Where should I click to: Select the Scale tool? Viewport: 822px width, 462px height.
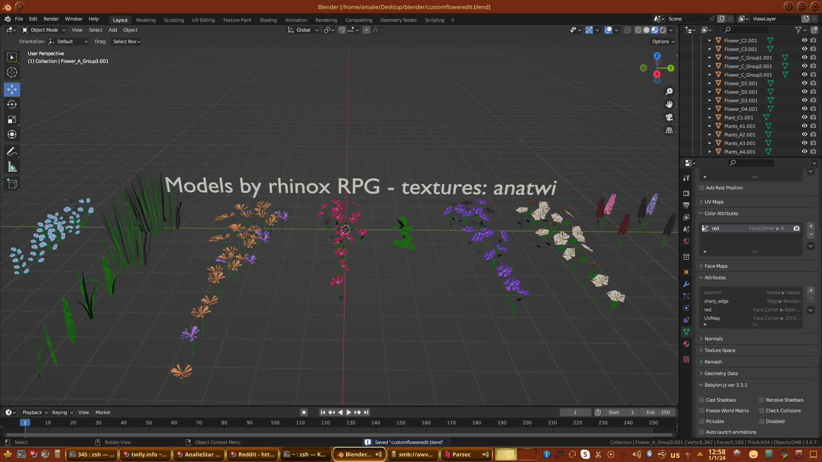pyautogui.click(x=12, y=120)
